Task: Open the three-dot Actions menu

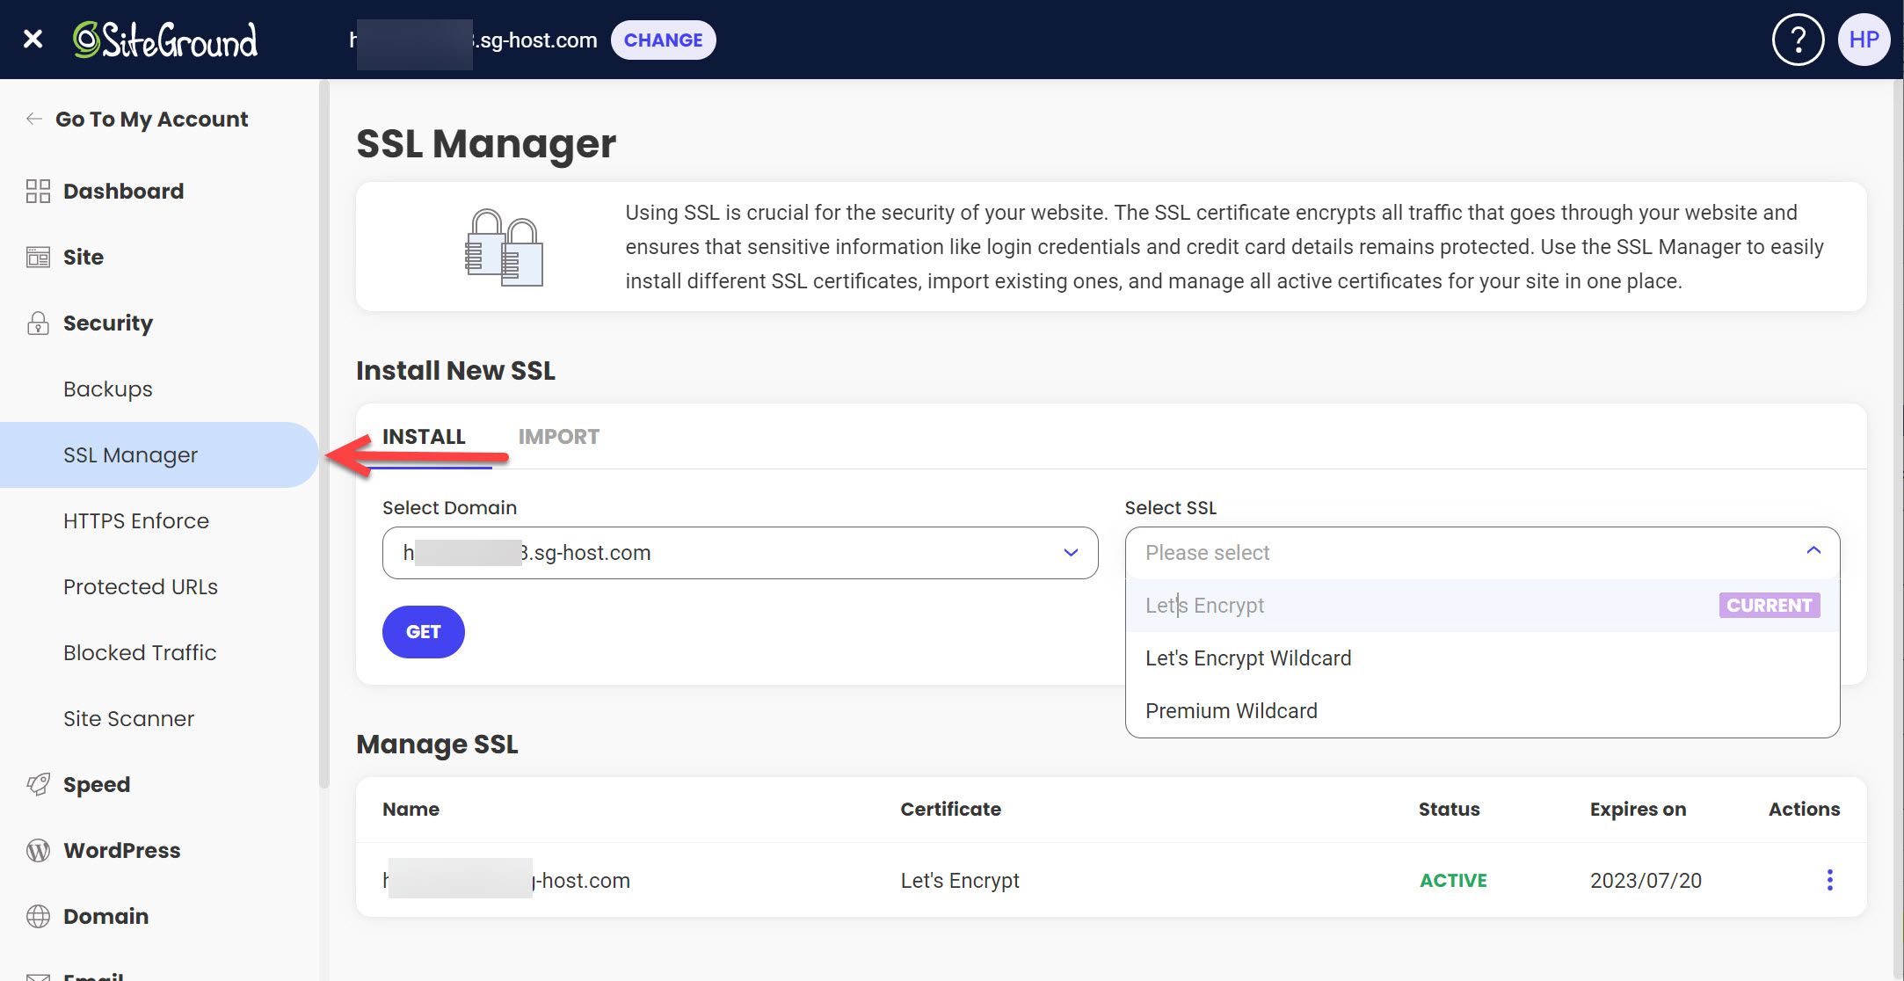Action: [x=1829, y=880]
